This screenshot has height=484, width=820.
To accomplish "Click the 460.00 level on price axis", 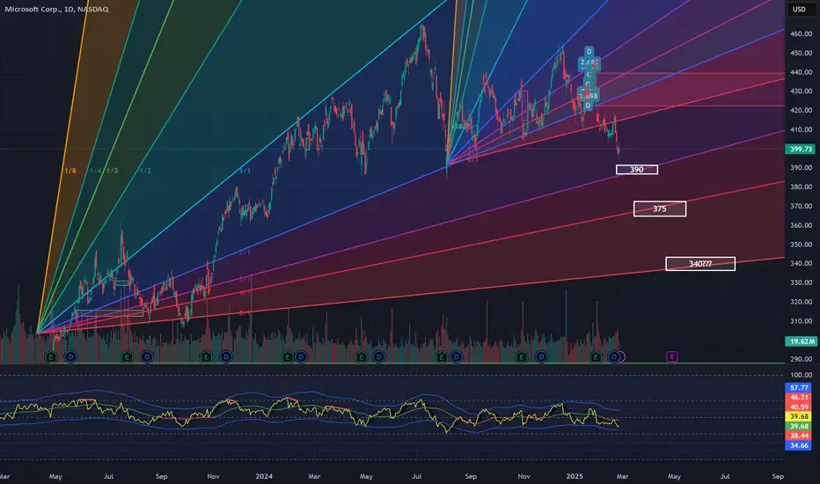I will 801,33.
